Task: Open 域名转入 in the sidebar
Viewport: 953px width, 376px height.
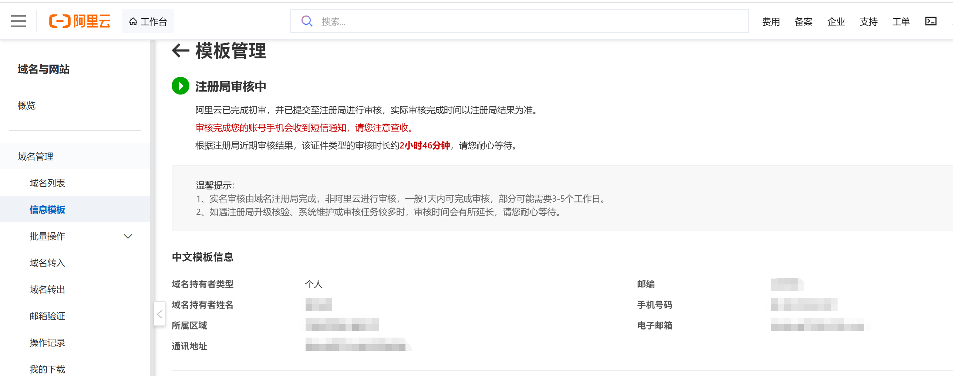Action: [47, 263]
